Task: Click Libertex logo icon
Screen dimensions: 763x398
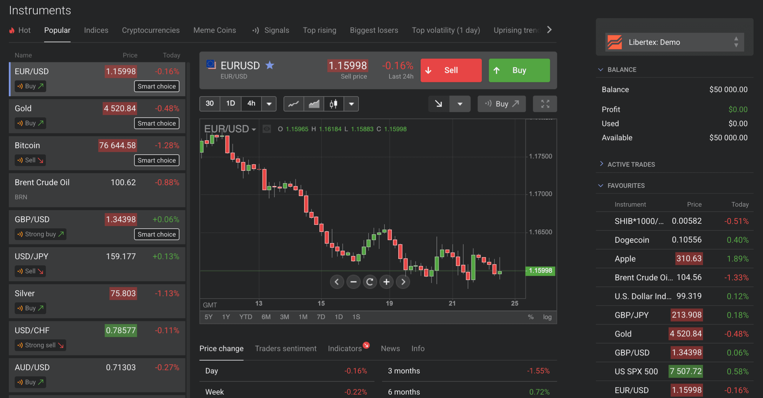Action: pyautogui.click(x=615, y=42)
